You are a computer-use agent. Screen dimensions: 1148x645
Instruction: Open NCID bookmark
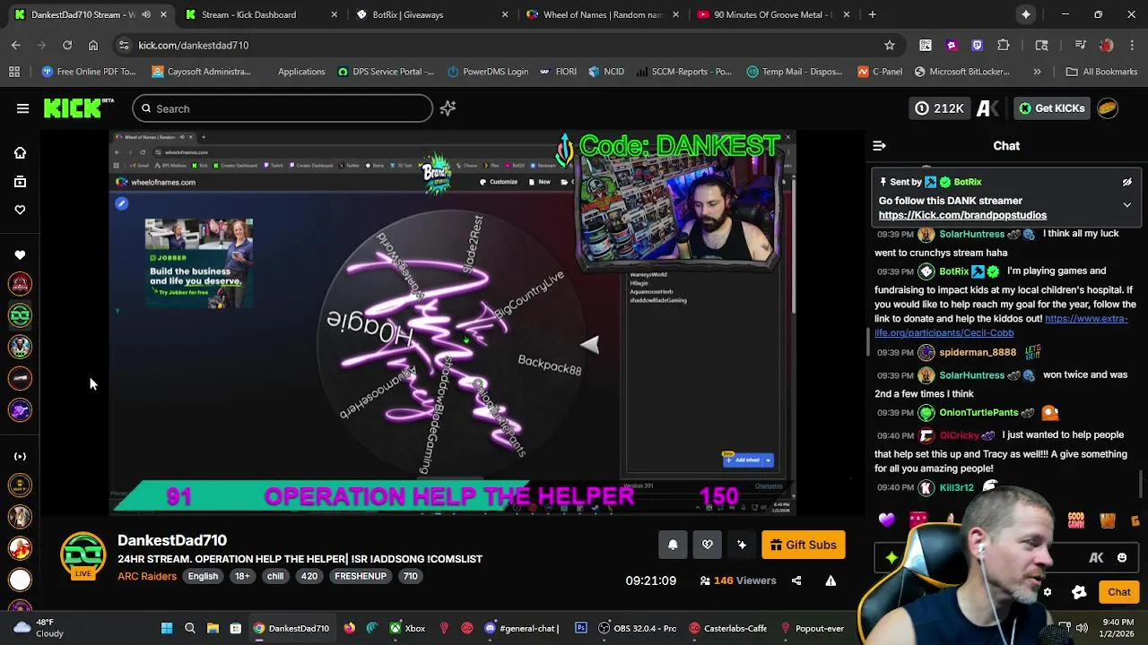[x=606, y=72]
